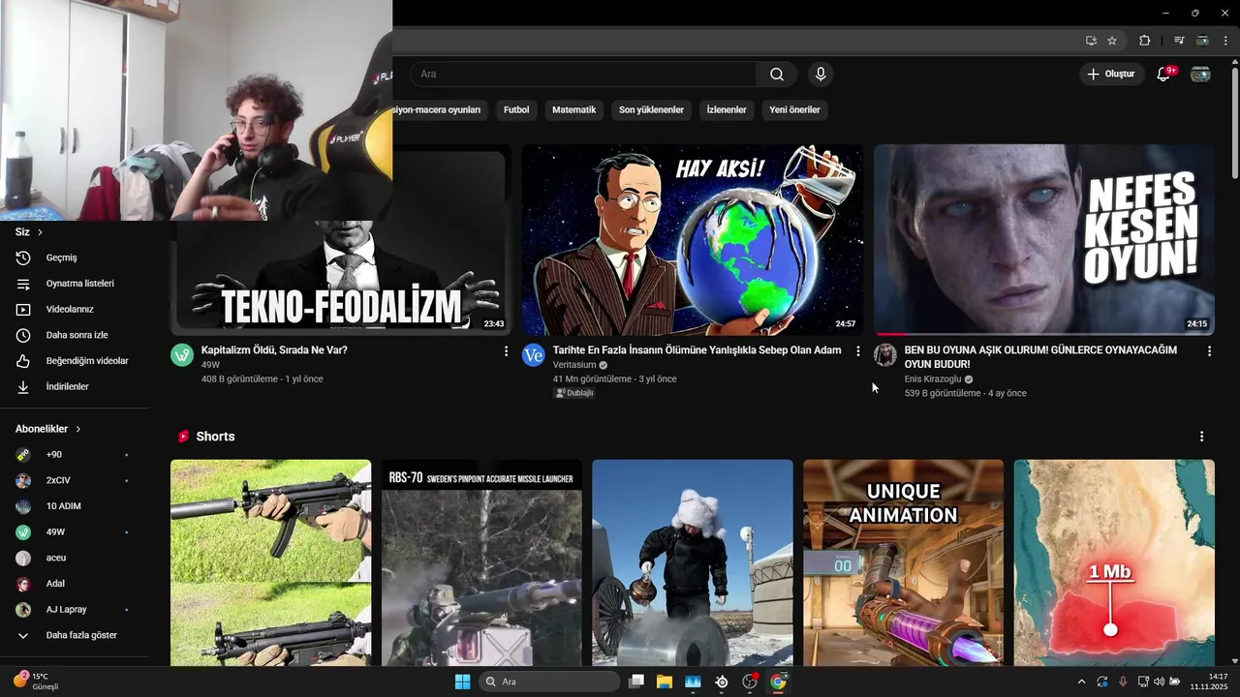Play the HAY AKSİ Veritasium thumbnail
The width and height of the screenshot is (1240, 697).
[692, 240]
